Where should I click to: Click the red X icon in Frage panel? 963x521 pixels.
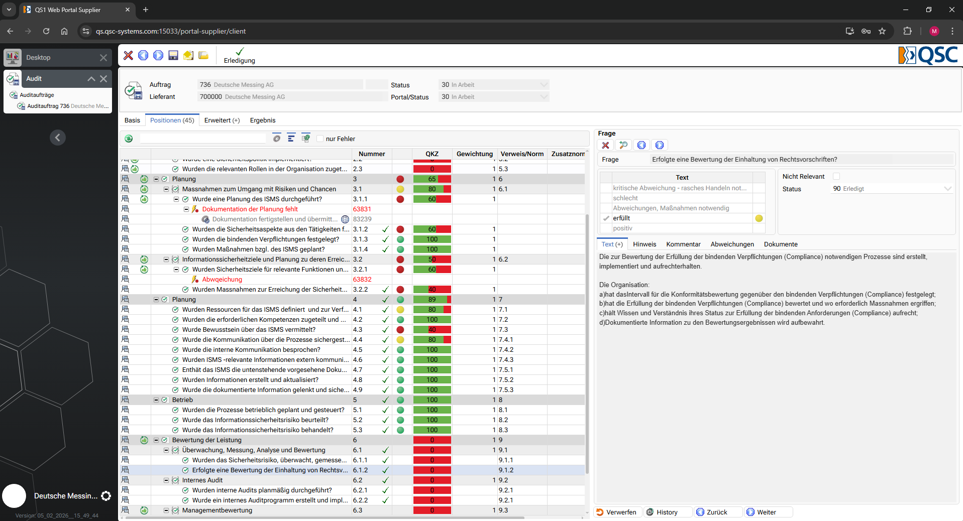click(606, 145)
